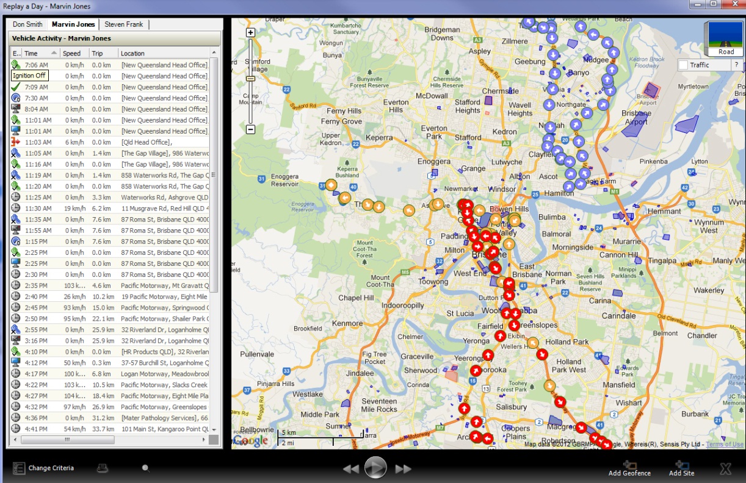This screenshot has height=483, width=746.
Task: Select the Marvin Jones tab
Action: coord(73,24)
